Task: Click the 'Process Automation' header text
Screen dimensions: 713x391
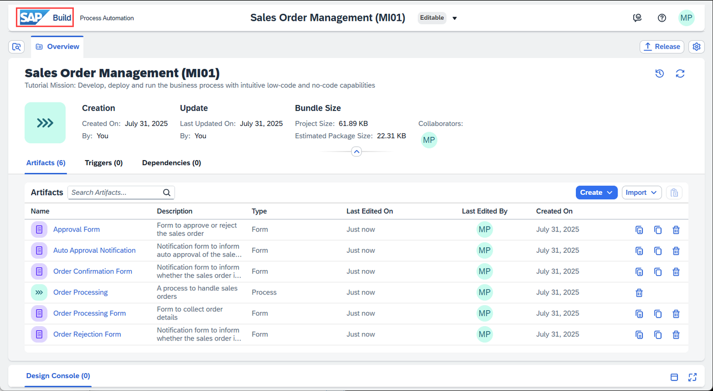Action: [x=107, y=18]
